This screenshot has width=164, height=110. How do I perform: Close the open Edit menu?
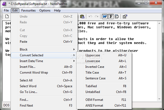pyautogui.click(x=15, y=10)
